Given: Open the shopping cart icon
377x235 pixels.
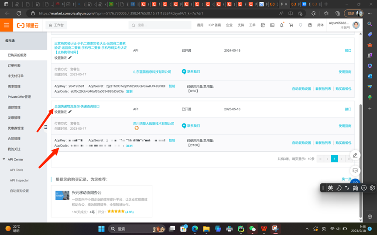Looking at the screenshot, I should pyautogui.click(x=291, y=25).
